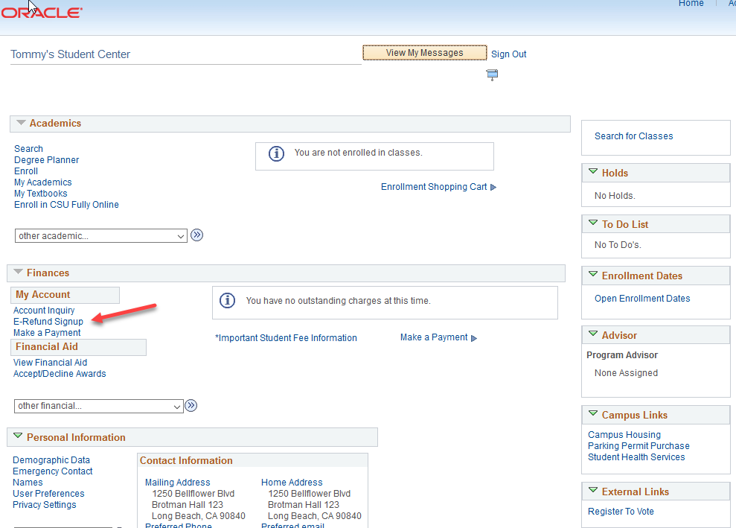
Task: Open View Financial Aid
Action: click(x=50, y=363)
